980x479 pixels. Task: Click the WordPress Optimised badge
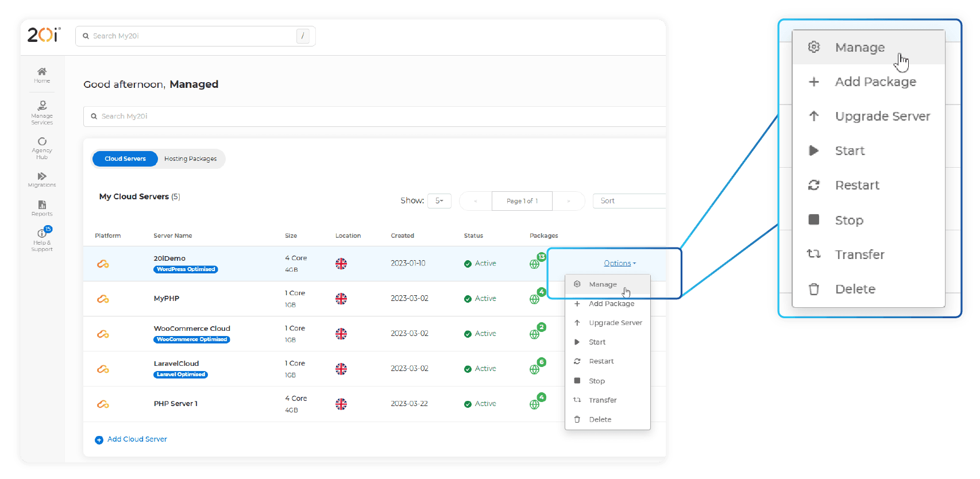186,269
